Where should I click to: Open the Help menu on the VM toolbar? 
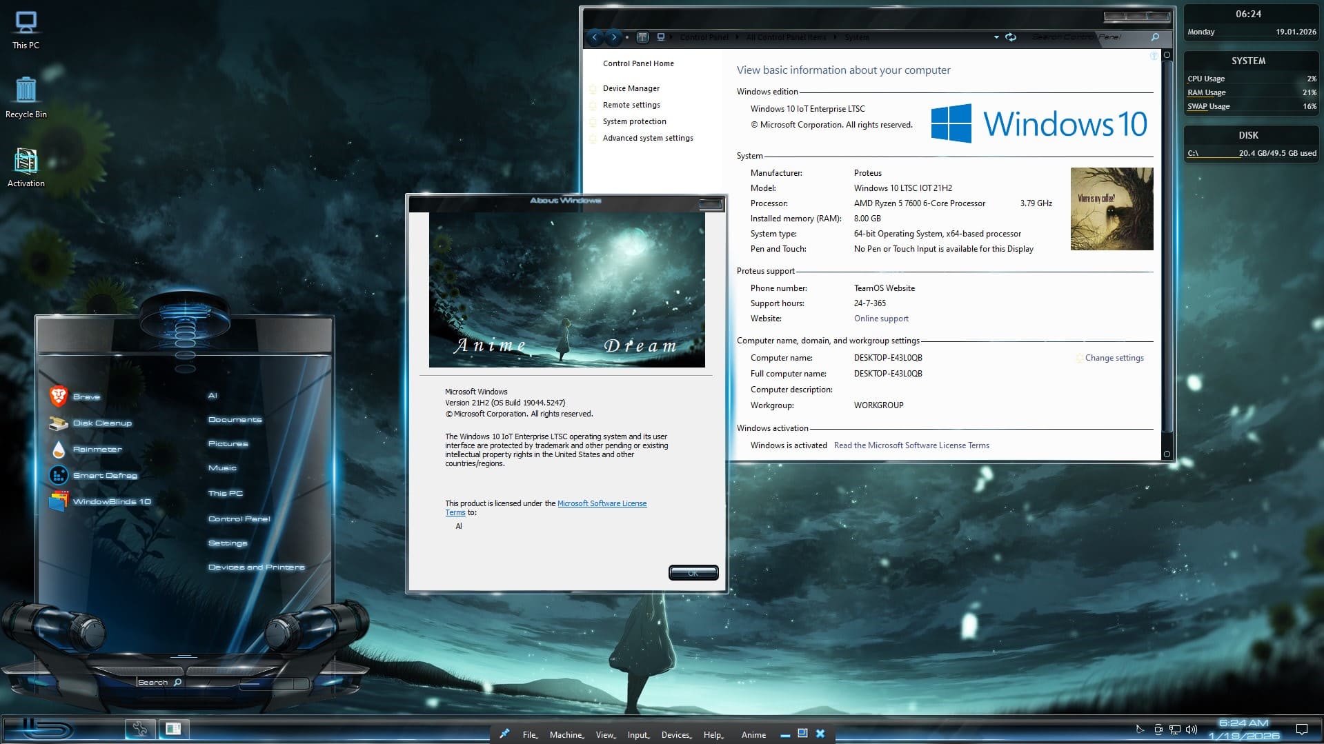click(x=713, y=735)
